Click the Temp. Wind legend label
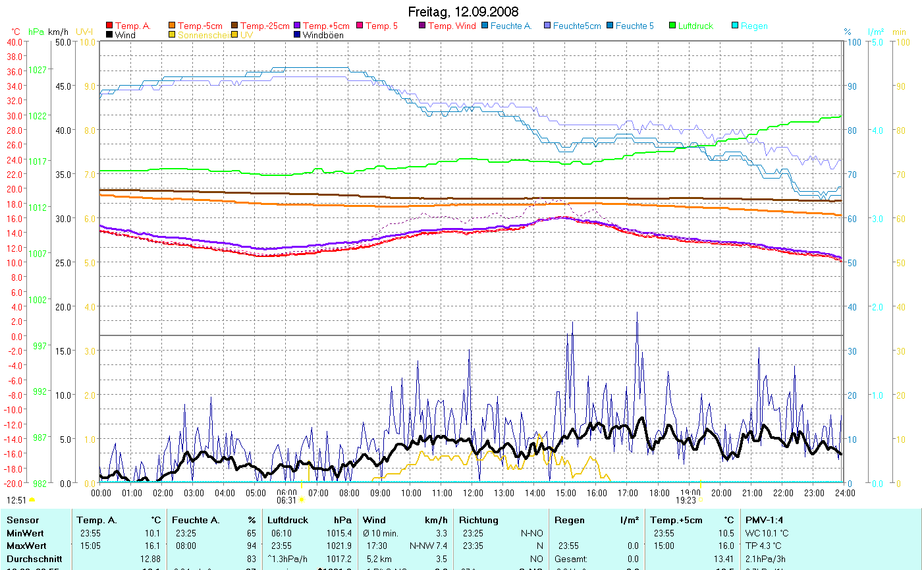Viewport: 922px width, 570px height. [x=451, y=26]
